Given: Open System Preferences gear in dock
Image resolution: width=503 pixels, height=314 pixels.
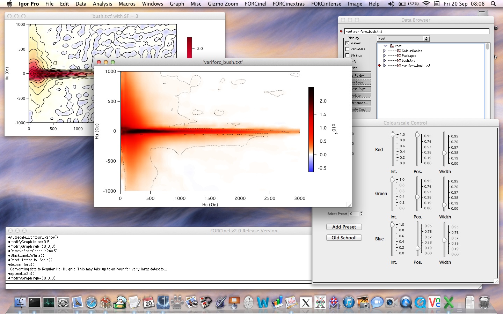Looking at the screenshot, I should point(63,302).
